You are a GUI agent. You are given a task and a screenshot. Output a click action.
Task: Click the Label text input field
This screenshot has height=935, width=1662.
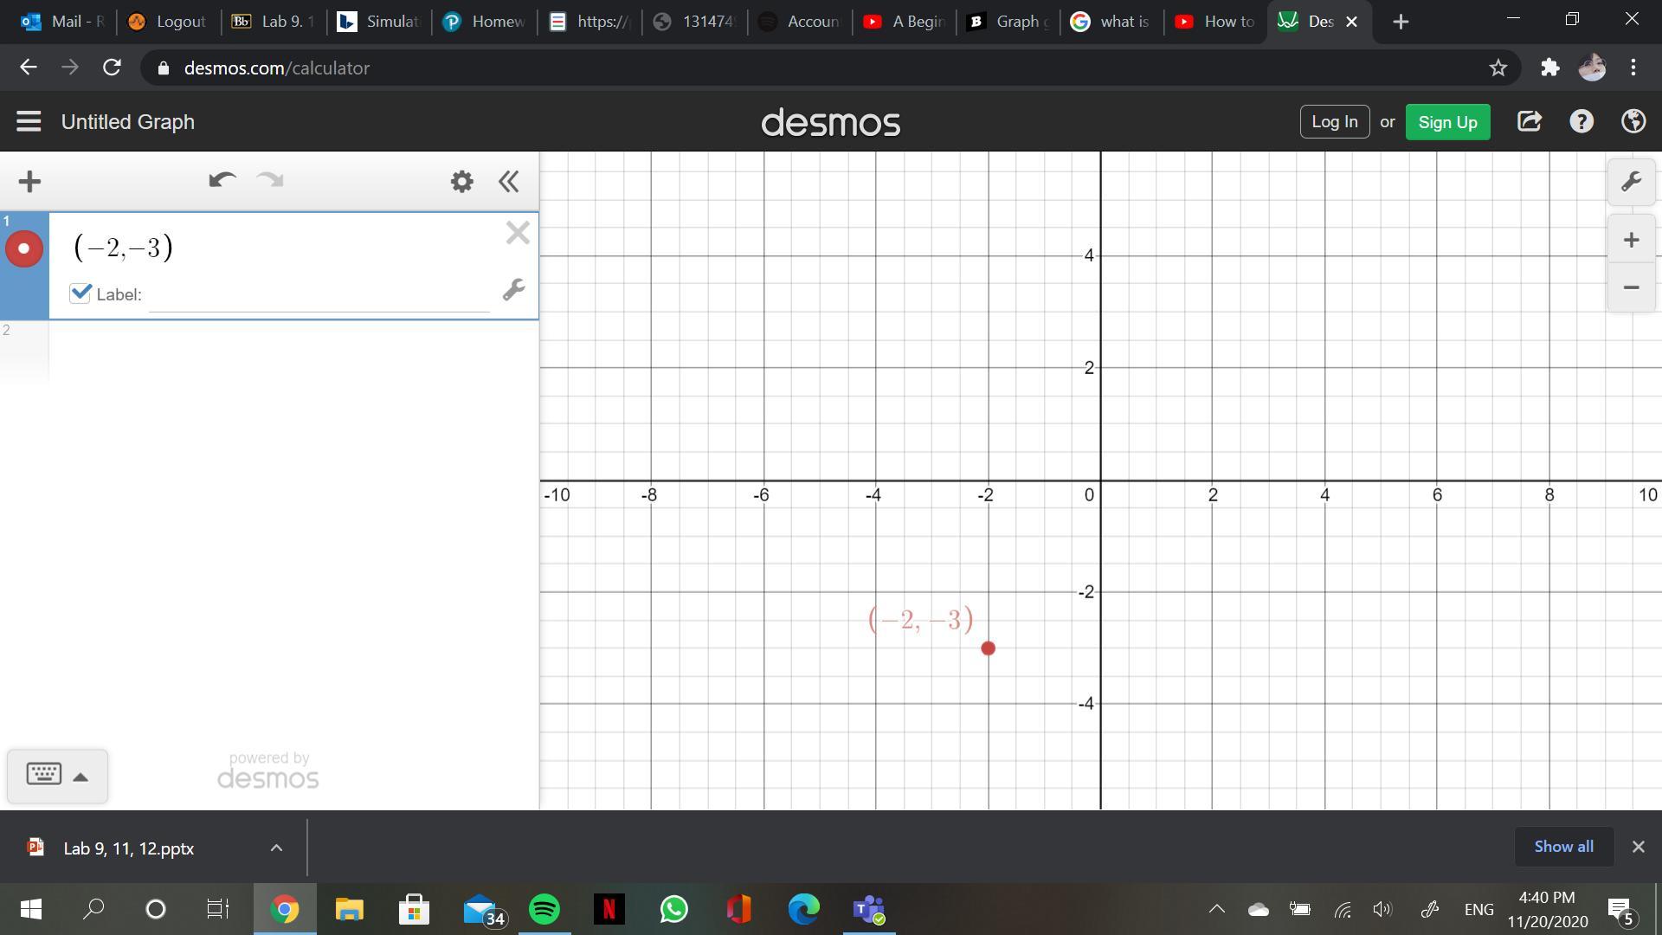pos(319,295)
